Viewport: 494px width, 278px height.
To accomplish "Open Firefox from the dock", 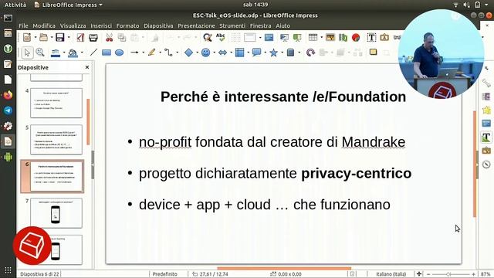I will [x=8, y=95].
